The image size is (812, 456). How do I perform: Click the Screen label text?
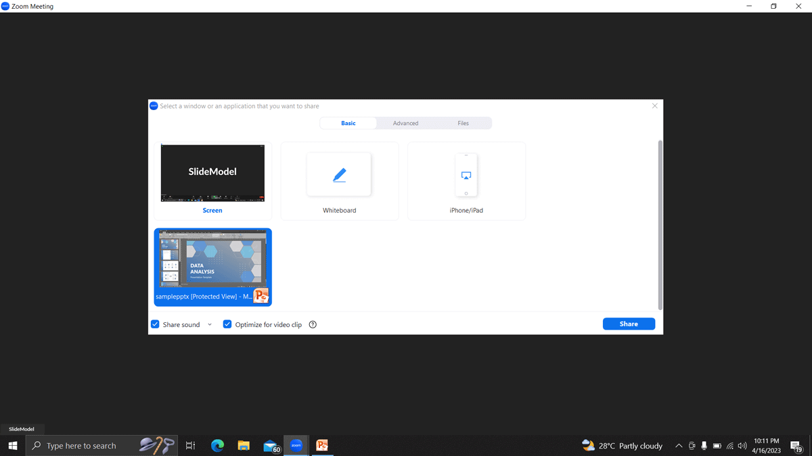pos(212,210)
